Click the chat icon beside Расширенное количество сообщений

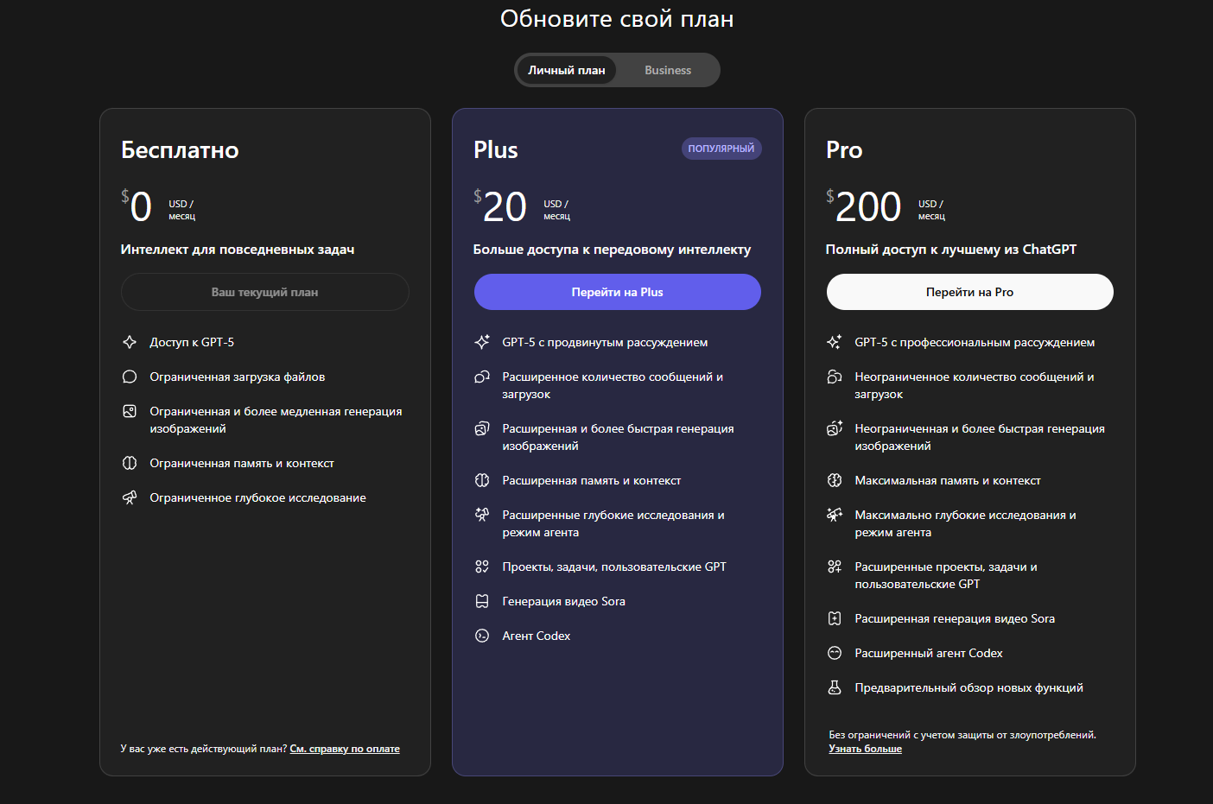(x=482, y=377)
